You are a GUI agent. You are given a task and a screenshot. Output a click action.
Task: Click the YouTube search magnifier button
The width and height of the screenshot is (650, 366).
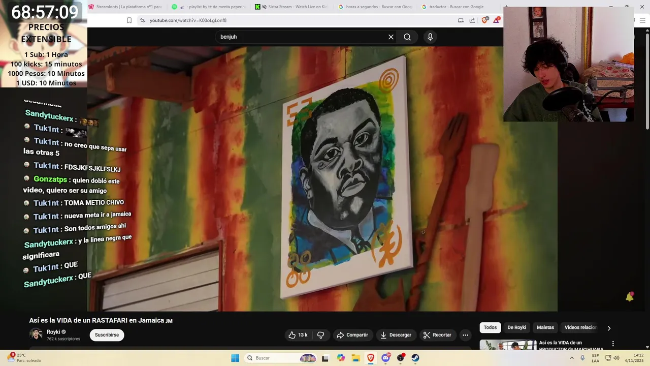click(407, 37)
